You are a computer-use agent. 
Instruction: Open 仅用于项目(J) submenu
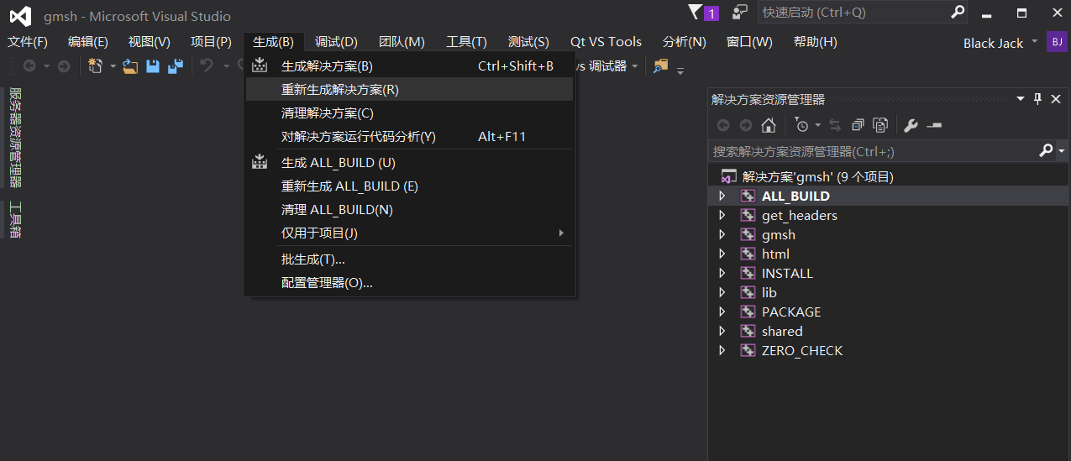coord(409,233)
